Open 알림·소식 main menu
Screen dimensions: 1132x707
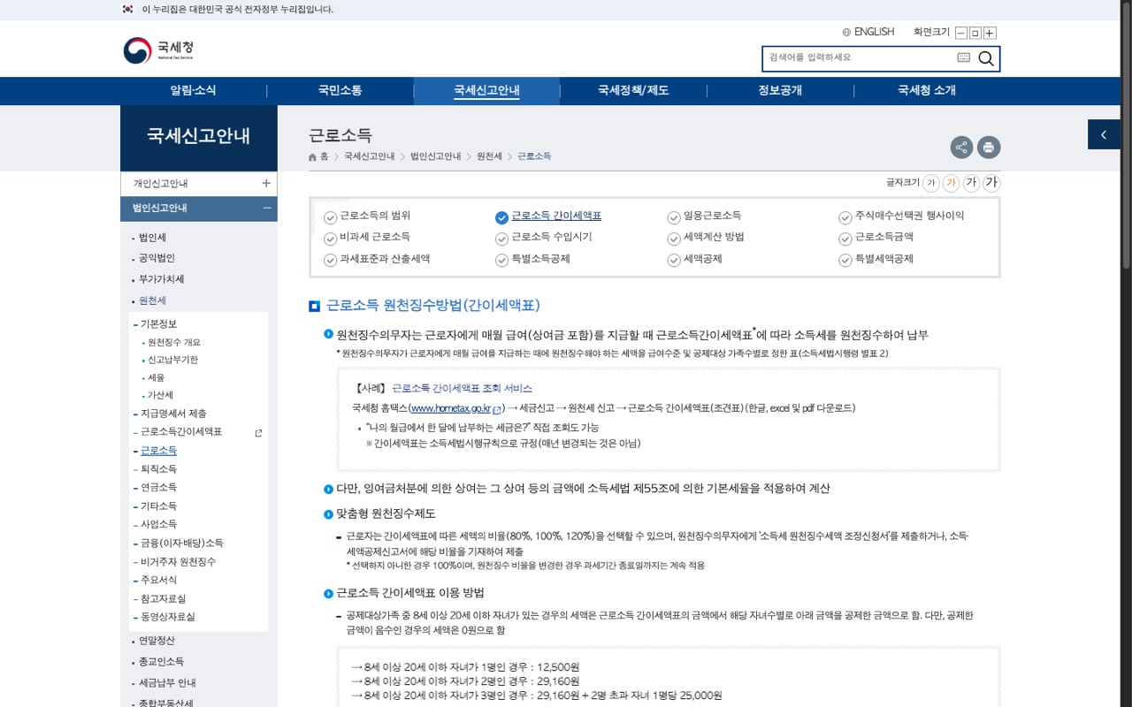pyautogui.click(x=193, y=90)
